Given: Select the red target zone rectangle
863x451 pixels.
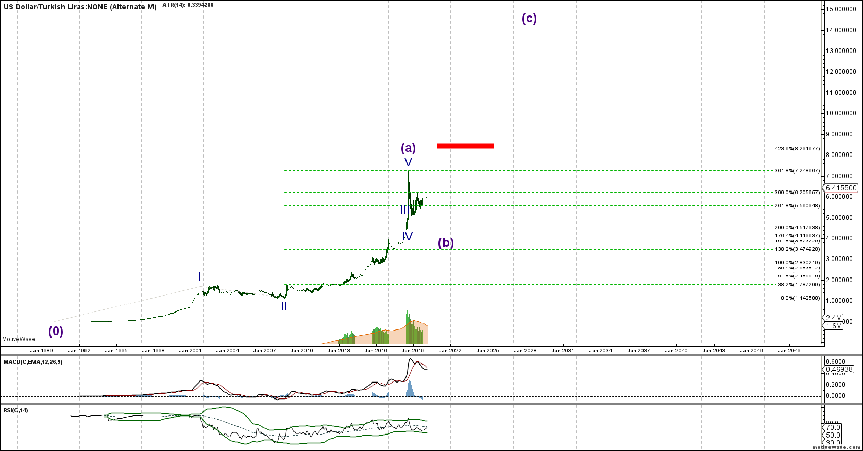Looking at the screenshot, I should [x=465, y=146].
